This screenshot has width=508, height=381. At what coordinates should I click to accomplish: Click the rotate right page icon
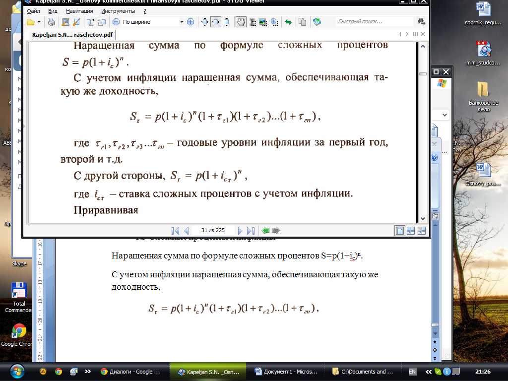pyautogui.click(x=102, y=22)
